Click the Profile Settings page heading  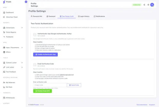pyautogui.click(x=37, y=11)
